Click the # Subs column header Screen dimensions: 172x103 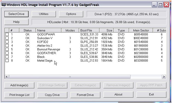pyautogui.click(x=160, y=30)
